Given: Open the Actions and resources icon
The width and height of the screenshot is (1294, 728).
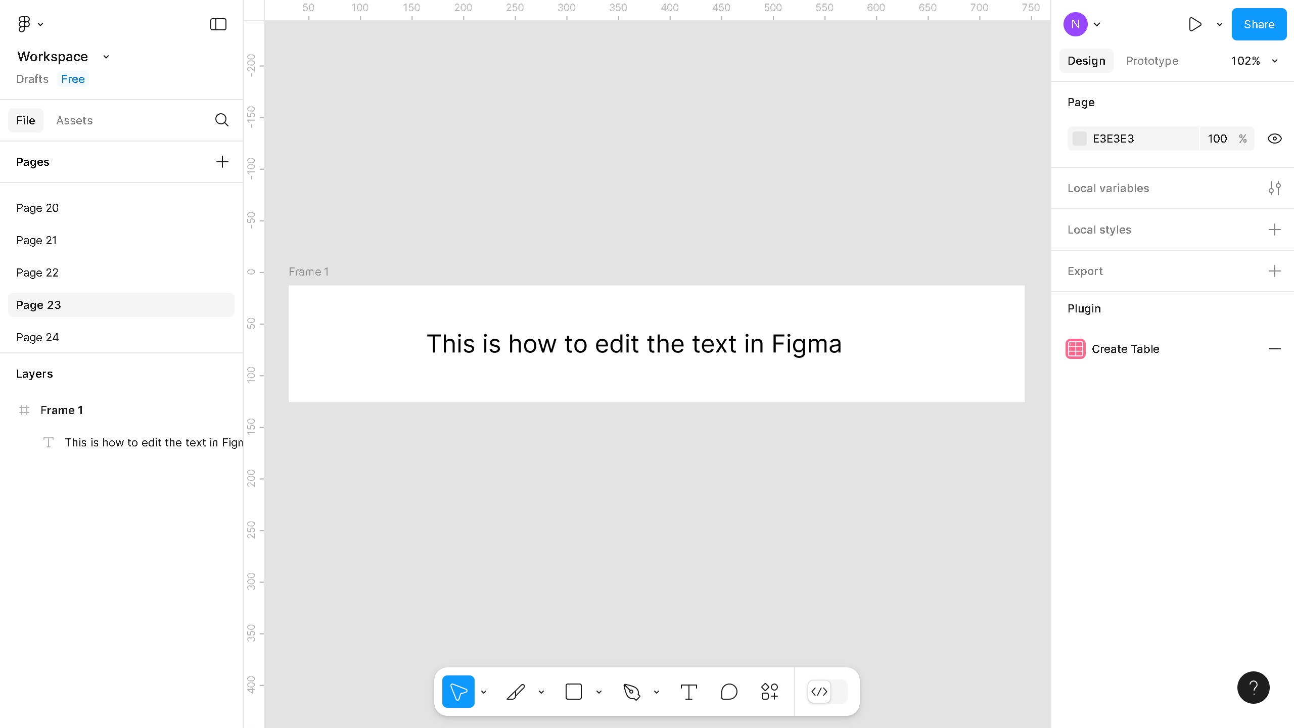Looking at the screenshot, I should (769, 692).
